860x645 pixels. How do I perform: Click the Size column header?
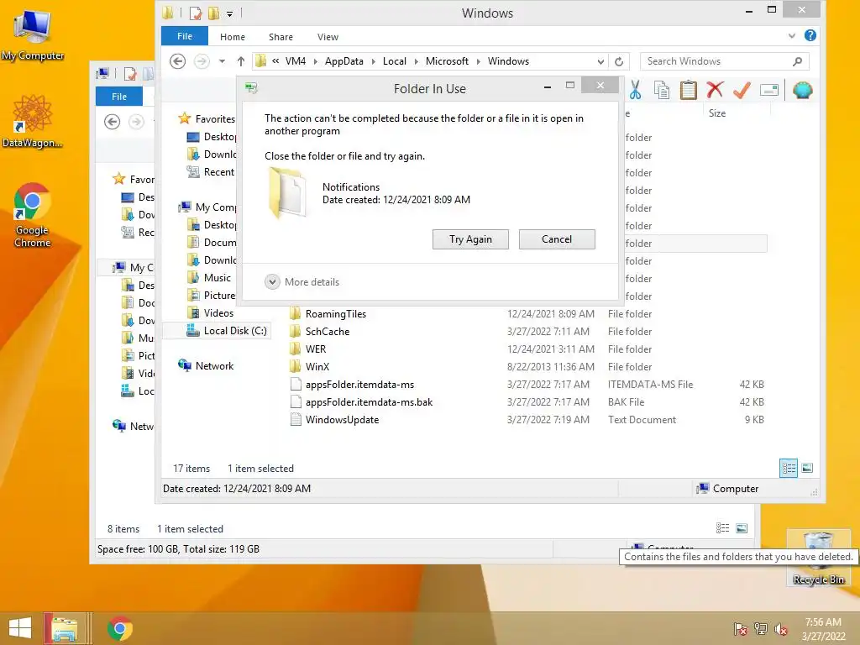point(717,113)
